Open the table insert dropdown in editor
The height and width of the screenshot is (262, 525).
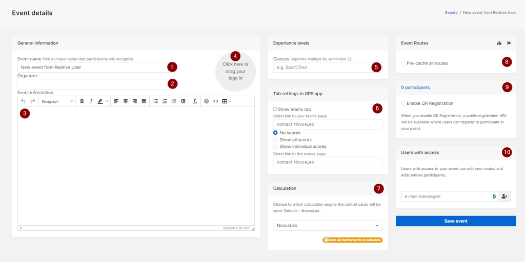coord(227,101)
